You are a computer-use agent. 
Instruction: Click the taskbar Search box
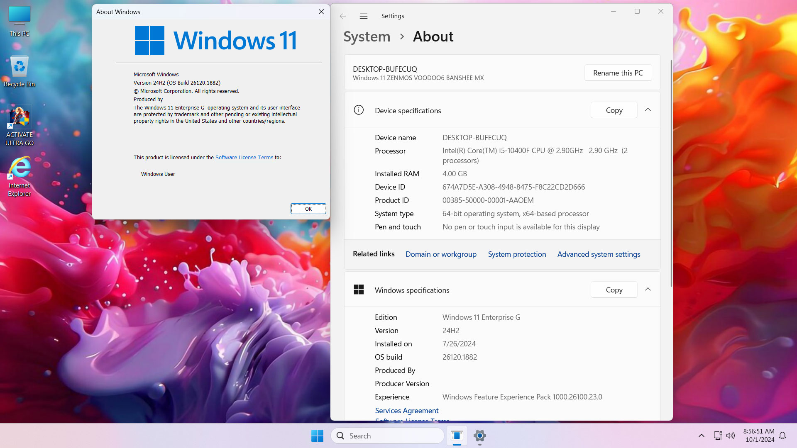387,436
